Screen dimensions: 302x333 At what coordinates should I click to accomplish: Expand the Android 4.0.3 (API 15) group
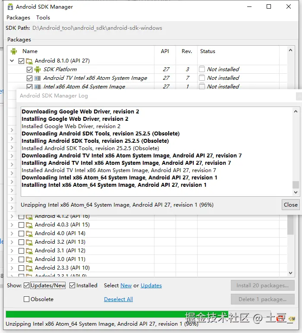pos(12,225)
